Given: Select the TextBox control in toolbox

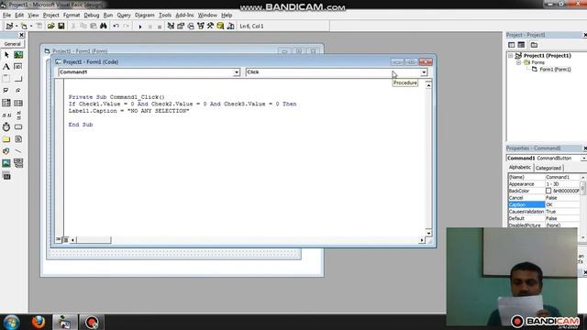Looking at the screenshot, I should click(18, 67).
